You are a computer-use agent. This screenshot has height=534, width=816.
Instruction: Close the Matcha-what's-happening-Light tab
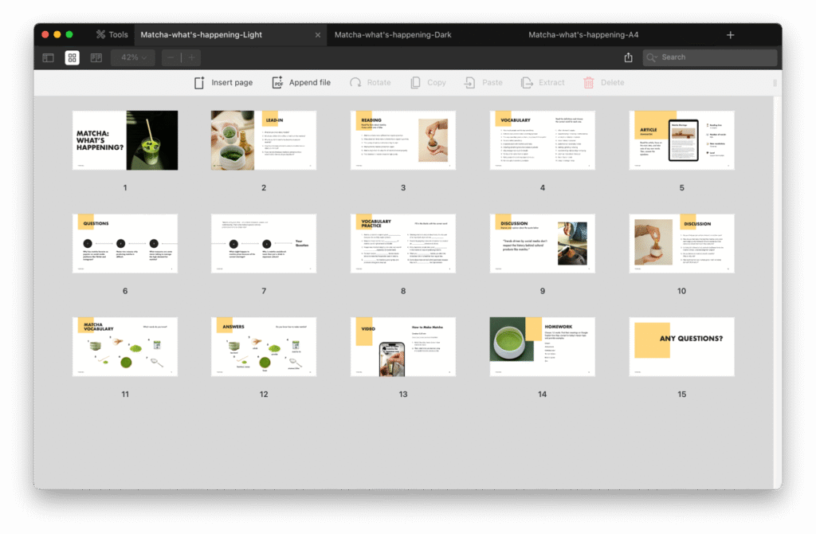coord(317,34)
